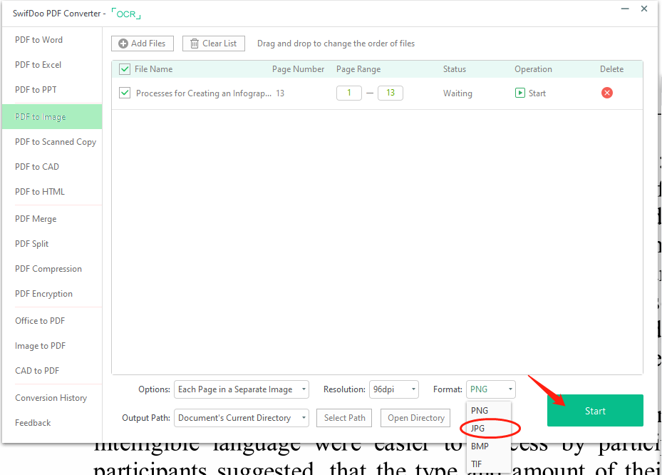Open the Options dropdown
This screenshot has height=475, width=662.
click(242, 389)
